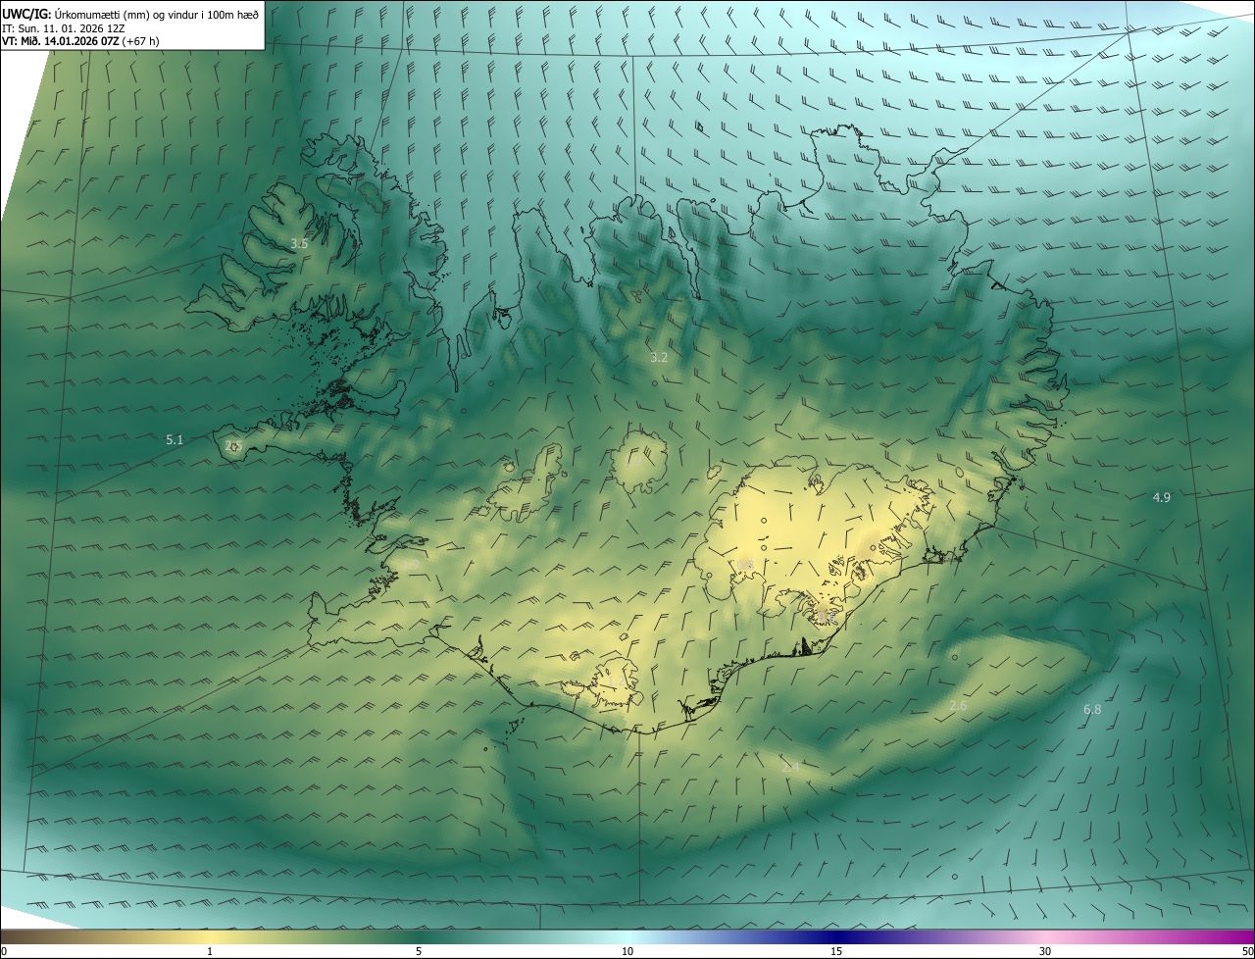
Task: Click the color scale label 30
Action: pyautogui.click(x=1045, y=951)
